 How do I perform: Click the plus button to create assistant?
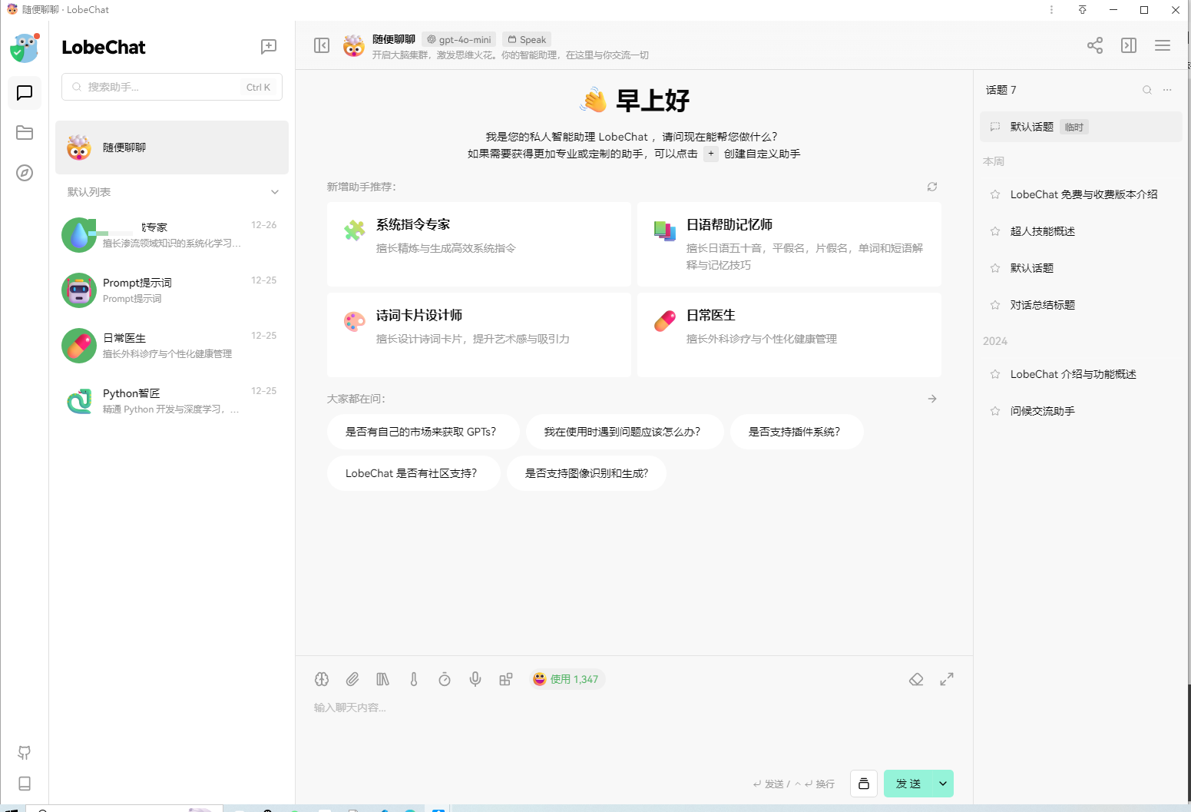pos(711,154)
